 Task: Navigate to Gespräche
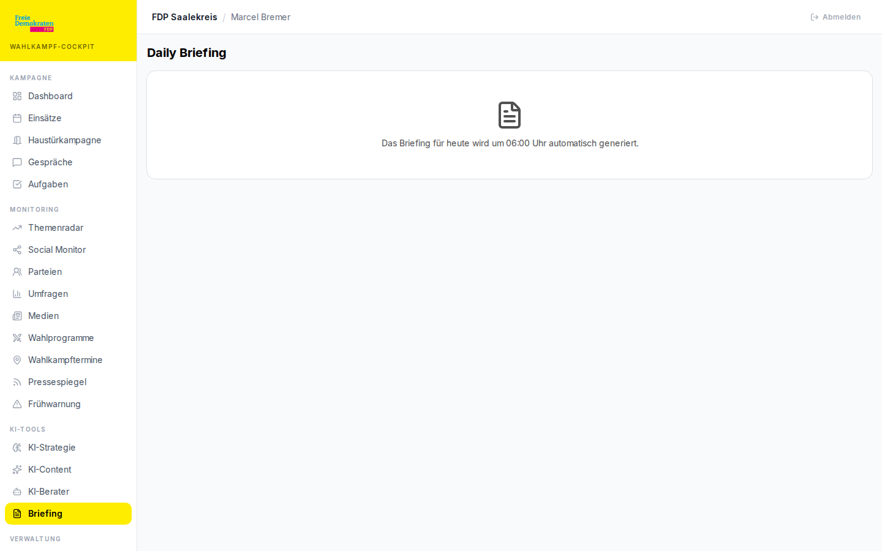[68, 162]
